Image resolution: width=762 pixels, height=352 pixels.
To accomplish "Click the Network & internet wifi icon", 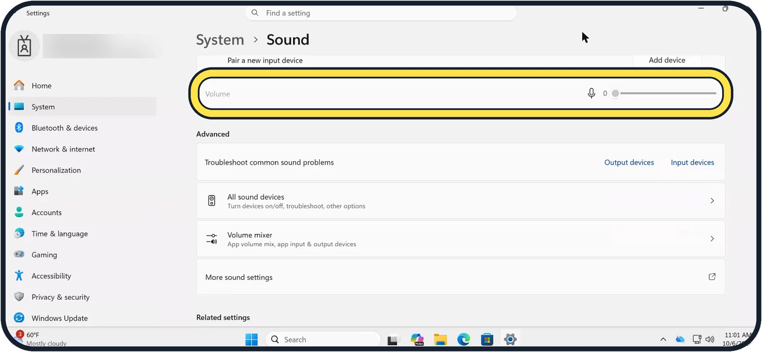I will 19,149.
